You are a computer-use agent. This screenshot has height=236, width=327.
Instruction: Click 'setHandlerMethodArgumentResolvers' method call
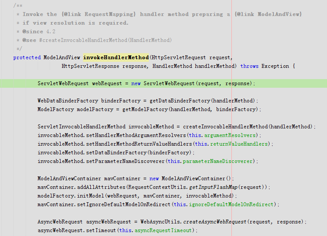click(136, 135)
